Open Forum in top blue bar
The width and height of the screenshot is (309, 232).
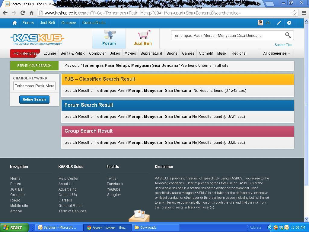28,23
